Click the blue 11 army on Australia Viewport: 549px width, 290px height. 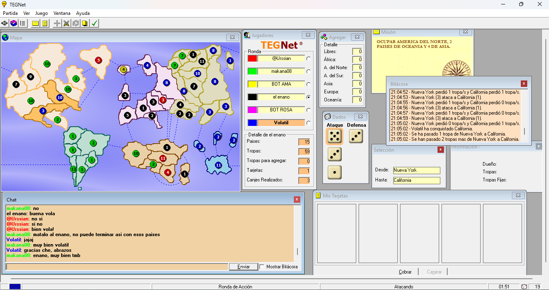pyautogui.click(x=219, y=165)
